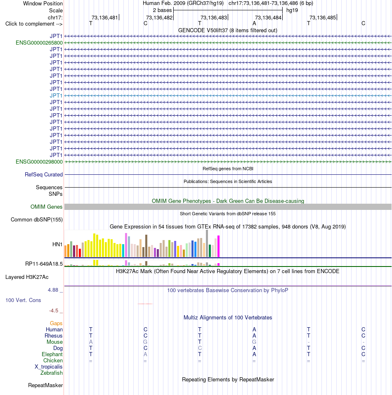
Task: Click the Window Position label
Action: tap(43, 4)
